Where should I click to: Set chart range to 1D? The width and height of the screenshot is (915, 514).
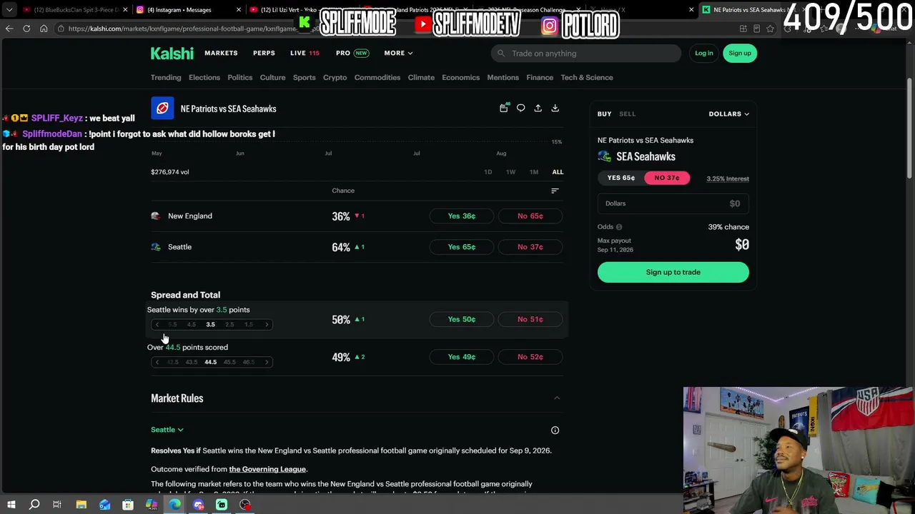point(488,172)
